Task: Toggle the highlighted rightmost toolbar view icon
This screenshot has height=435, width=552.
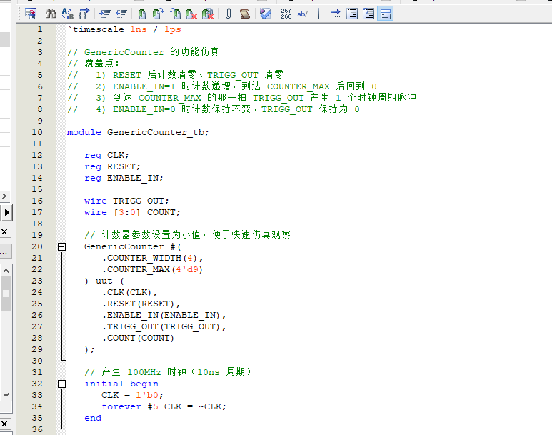Action: [x=385, y=14]
